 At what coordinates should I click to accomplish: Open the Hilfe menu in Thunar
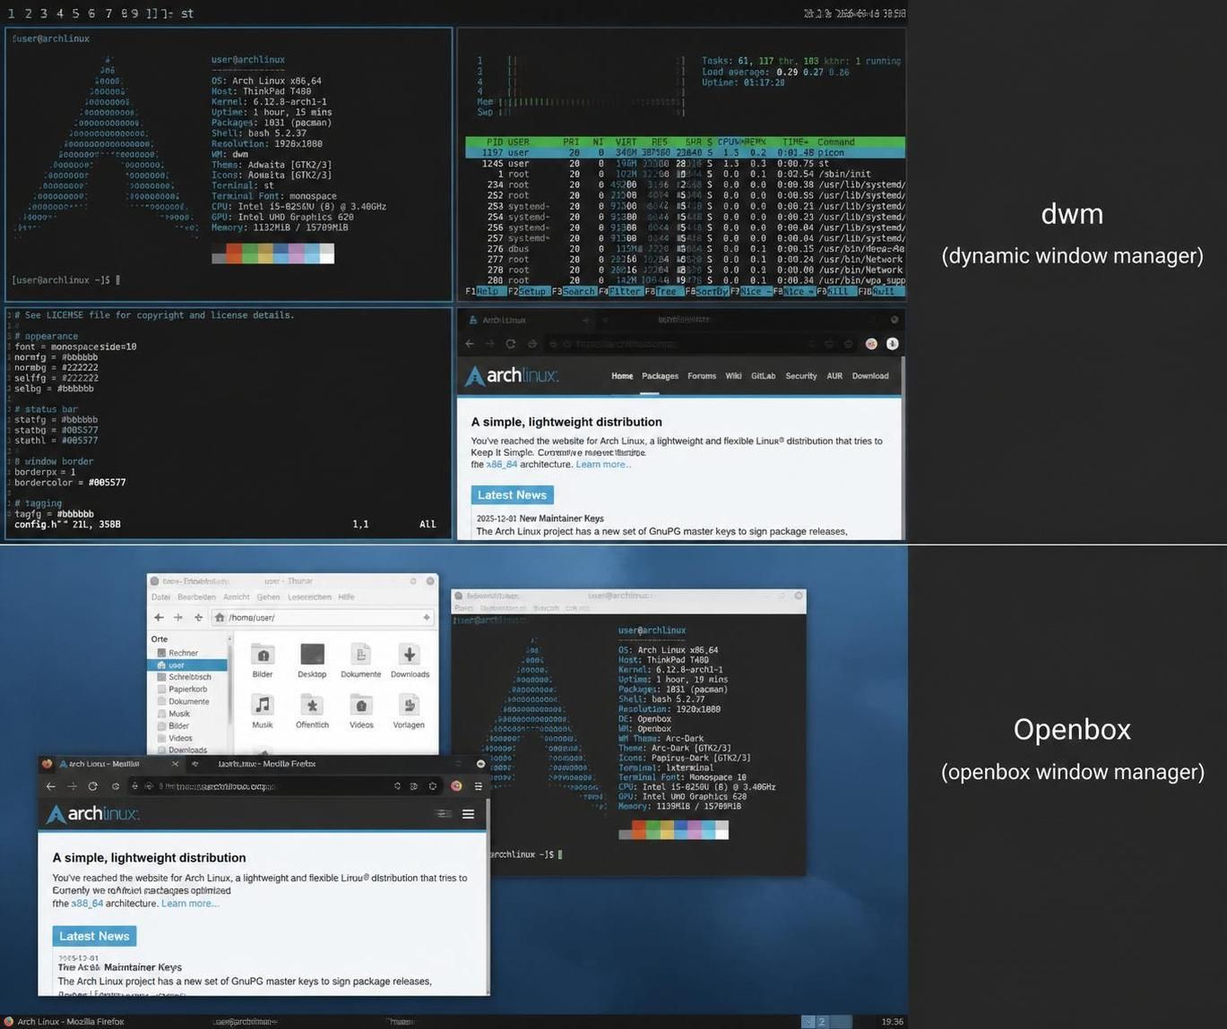(347, 597)
